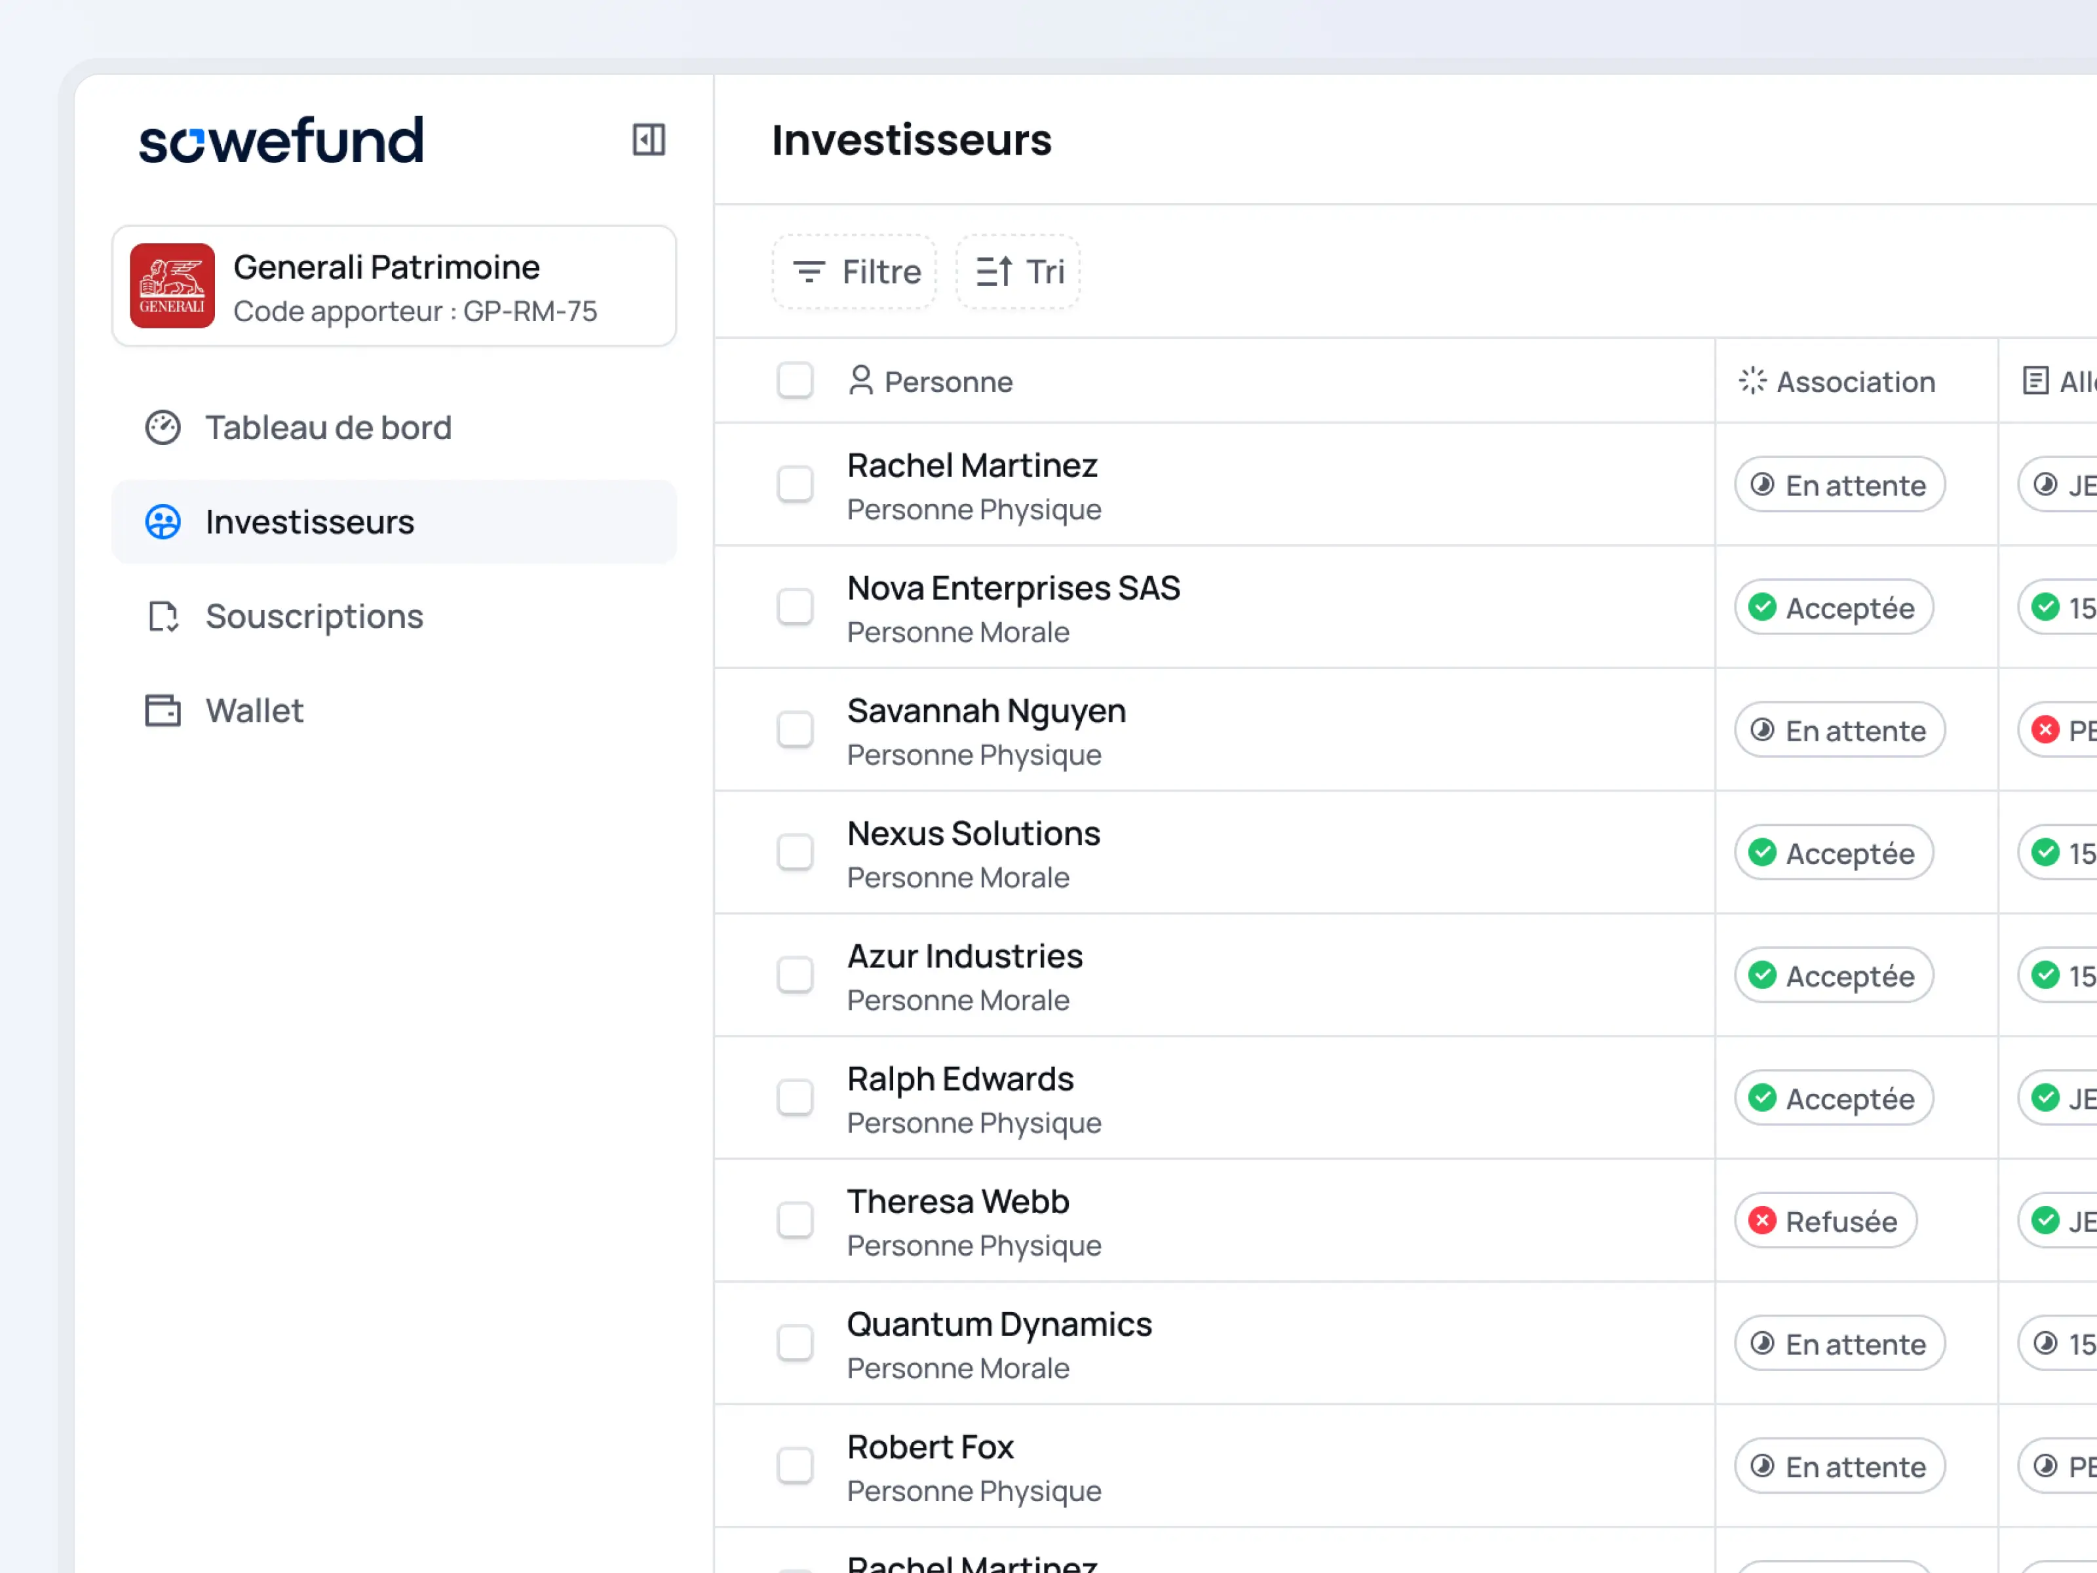Open Nexus Solutions investor
2097x1573 pixels.
point(974,834)
